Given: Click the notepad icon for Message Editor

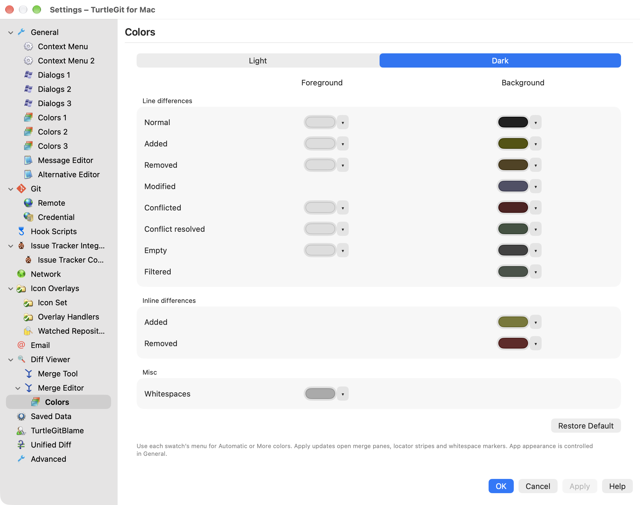Looking at the screenshot, I should pos(28,160).
